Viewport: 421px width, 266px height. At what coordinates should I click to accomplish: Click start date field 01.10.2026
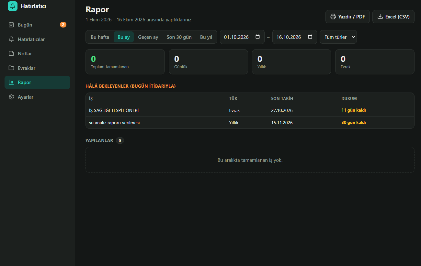tap(242, 37)
